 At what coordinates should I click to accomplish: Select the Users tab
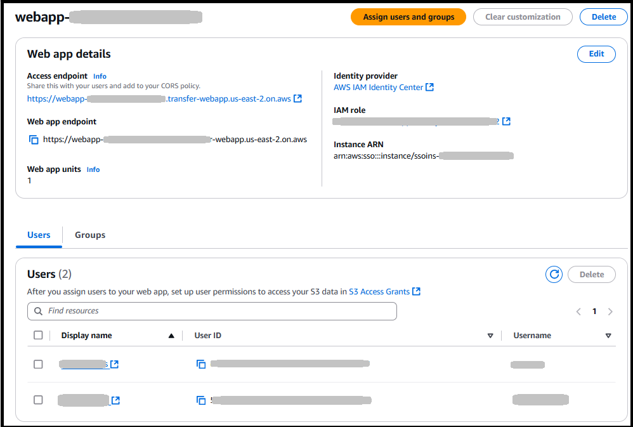(x=39, y=235)
